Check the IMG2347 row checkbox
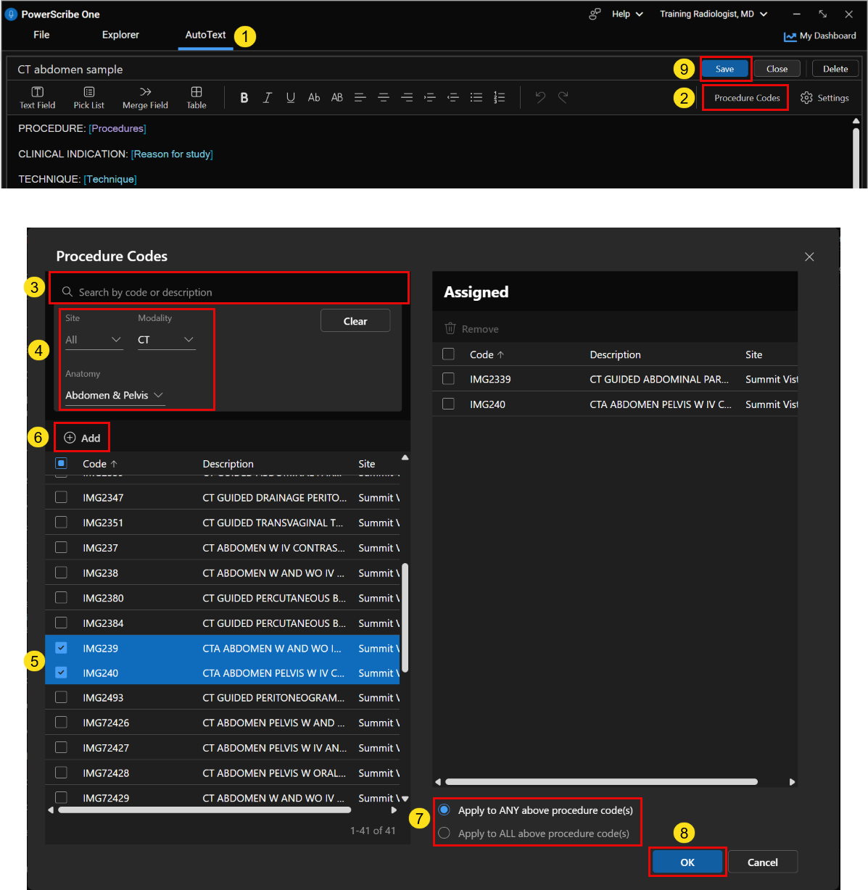 tap(61, 497)
